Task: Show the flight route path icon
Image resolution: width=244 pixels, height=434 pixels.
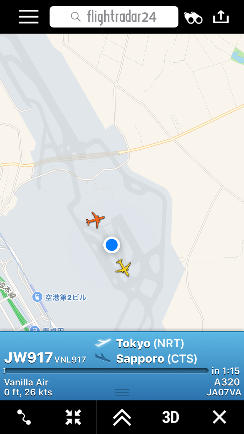Action: [x=24, y=417]
